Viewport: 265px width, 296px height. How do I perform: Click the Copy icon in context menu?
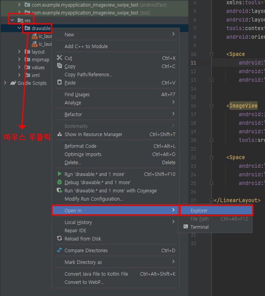[x=59, y=66]
